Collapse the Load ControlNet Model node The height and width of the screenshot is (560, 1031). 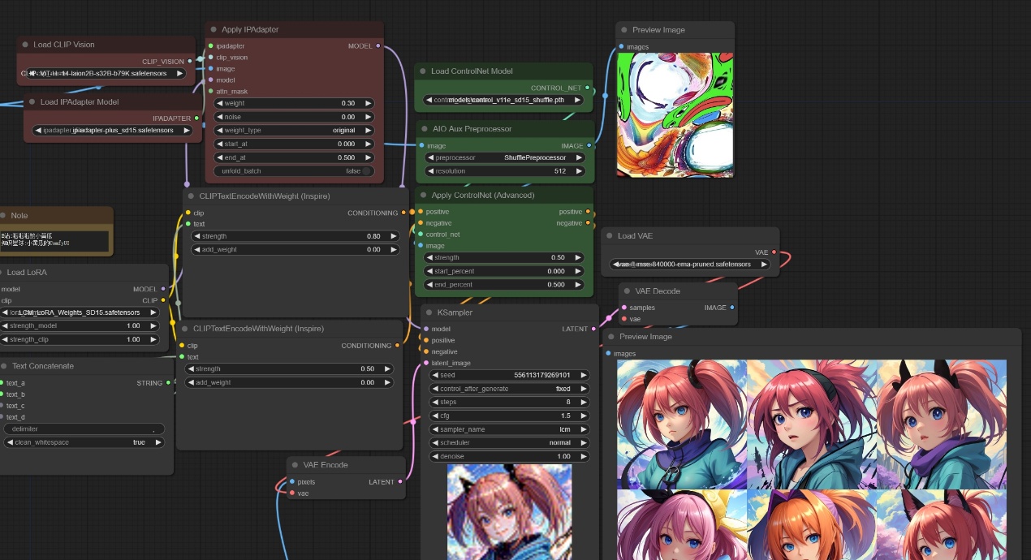pyautogui.click(x=423, y=71)
